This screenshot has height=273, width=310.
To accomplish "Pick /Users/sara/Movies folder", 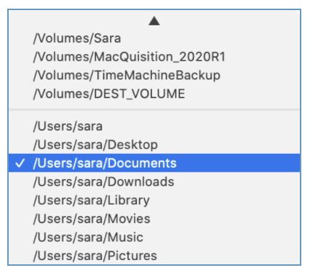I will pos(154,219).
